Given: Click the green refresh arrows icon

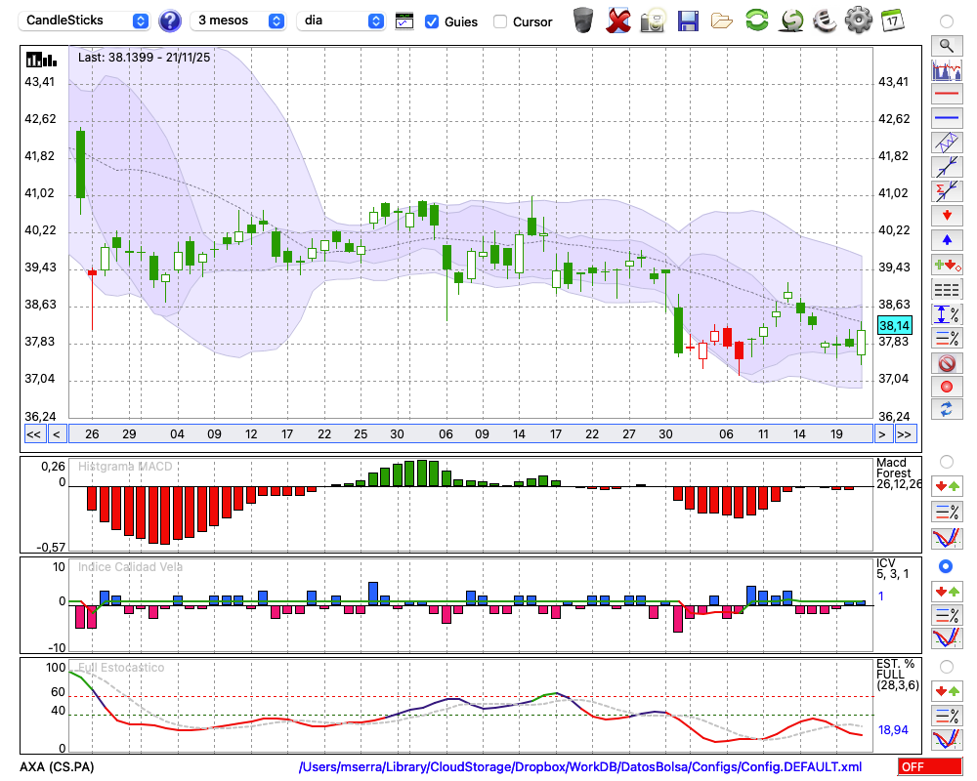Looking at the screenshot, I should click(756, 21).
